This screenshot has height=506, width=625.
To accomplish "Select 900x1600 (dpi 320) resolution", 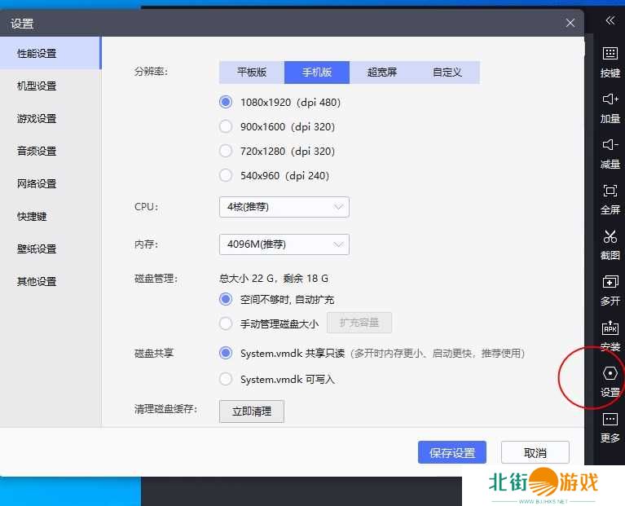I will click(227, 126).
